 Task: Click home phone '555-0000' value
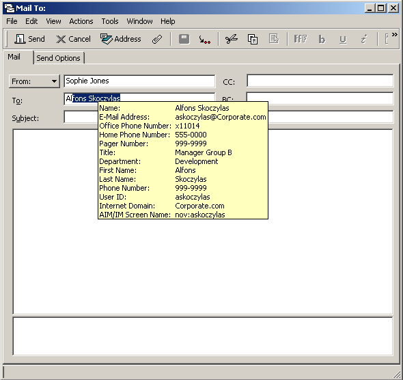(x=191, y=135)
